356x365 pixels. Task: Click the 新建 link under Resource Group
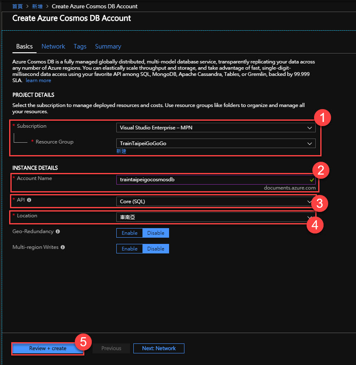pyautogui.click(x=121, y=151)
